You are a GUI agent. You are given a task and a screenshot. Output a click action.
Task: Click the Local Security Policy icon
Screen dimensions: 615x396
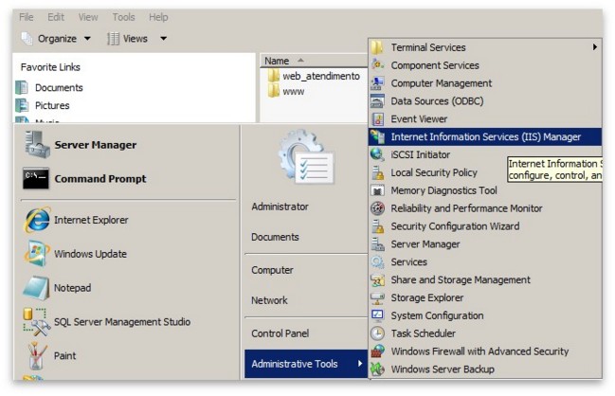click(377, 172)
